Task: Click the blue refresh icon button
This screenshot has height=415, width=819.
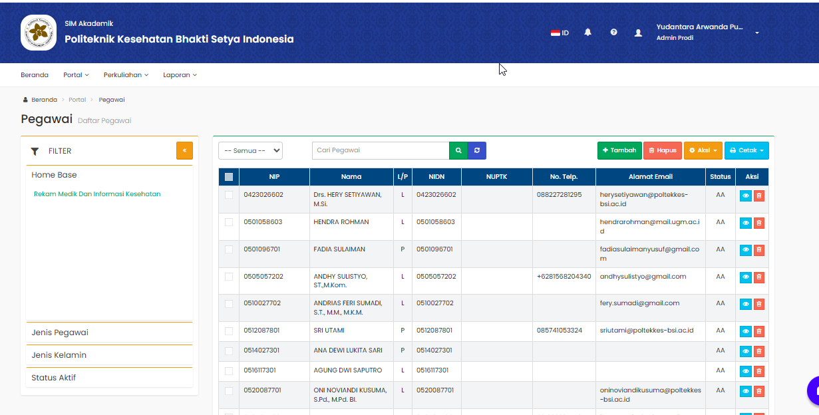Action: (x=477, y=151)
